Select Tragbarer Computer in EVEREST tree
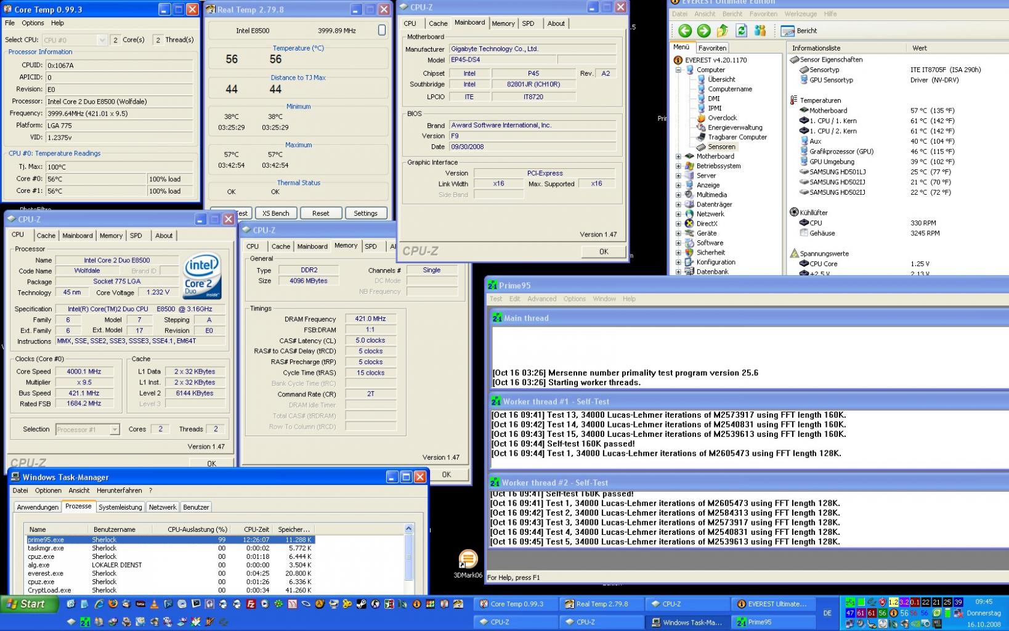The height and width of the screenshot is (631, 1009). (732, 137)
